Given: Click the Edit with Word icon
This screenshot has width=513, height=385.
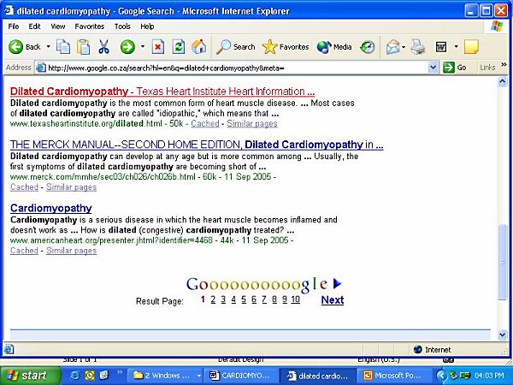Looking at the screenshot, I should [x=441, y=47].
